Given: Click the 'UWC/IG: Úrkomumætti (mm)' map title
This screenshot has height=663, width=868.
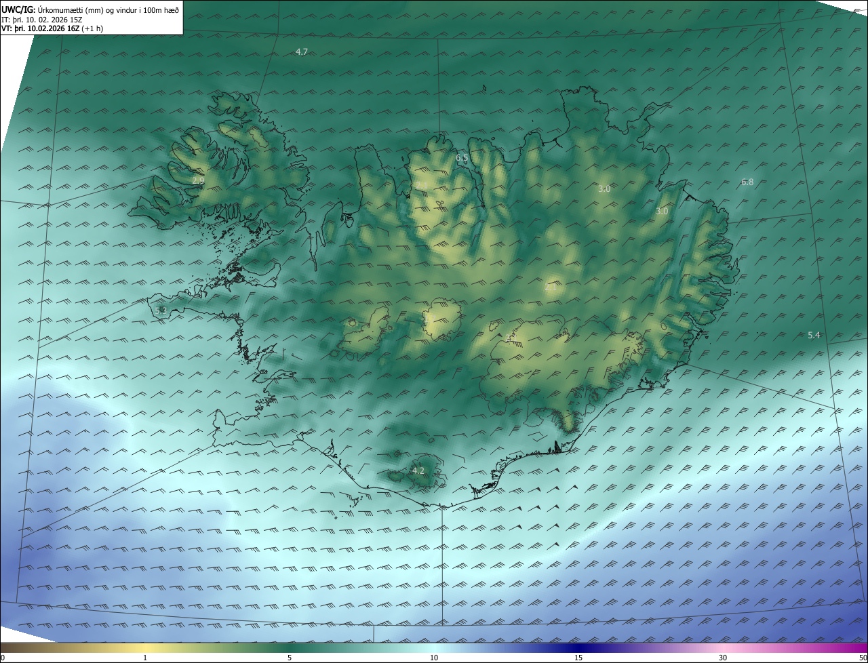Looking at the screenshot, I should [x=91, y=9].
